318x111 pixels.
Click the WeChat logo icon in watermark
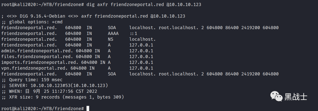tap(276, 96)
